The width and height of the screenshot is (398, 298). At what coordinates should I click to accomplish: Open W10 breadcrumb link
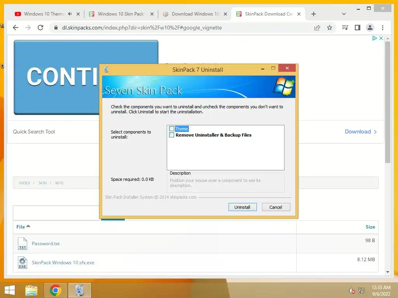[59, 183]
